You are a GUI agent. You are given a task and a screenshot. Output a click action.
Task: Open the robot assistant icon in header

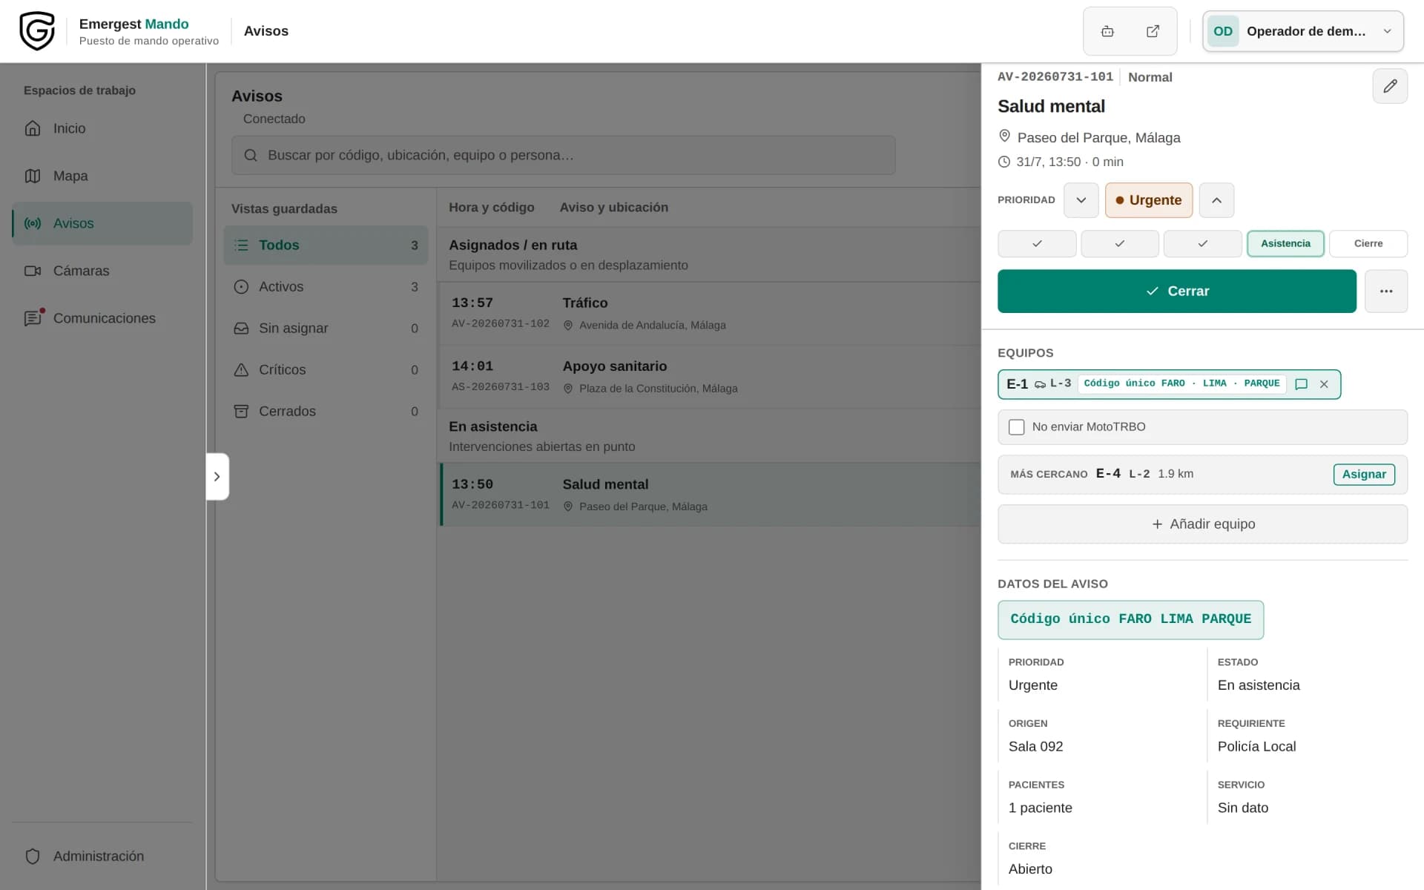(x=1107, y=31)
